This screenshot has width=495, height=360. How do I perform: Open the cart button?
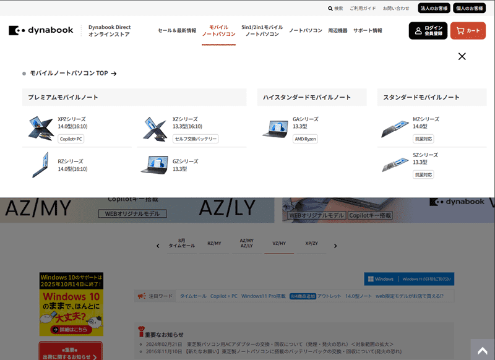click(x=468, y=30)
